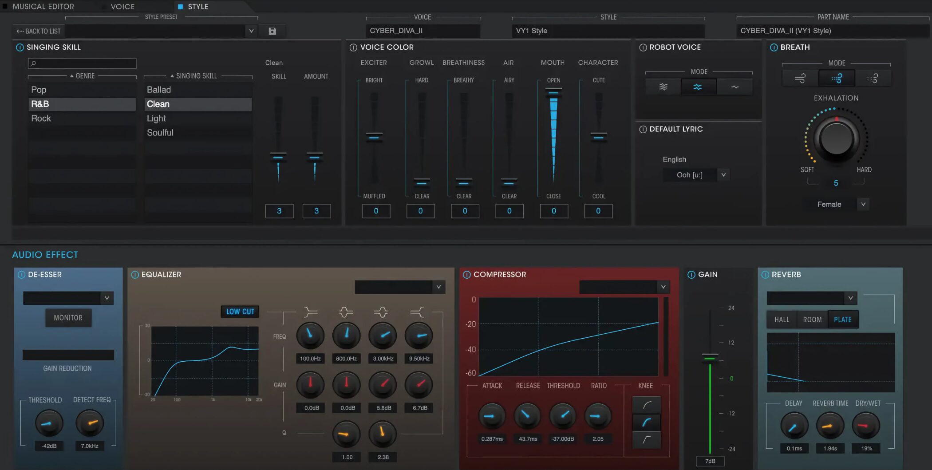This screenshot has width=932, height=470.
Task: Select the third Robot Voice mode icon
Action: pyautogui.click(x=735, y=87)
